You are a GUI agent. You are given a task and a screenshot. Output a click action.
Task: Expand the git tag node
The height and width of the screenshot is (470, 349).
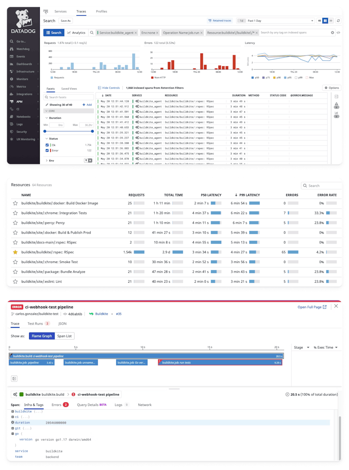point(13,428)
